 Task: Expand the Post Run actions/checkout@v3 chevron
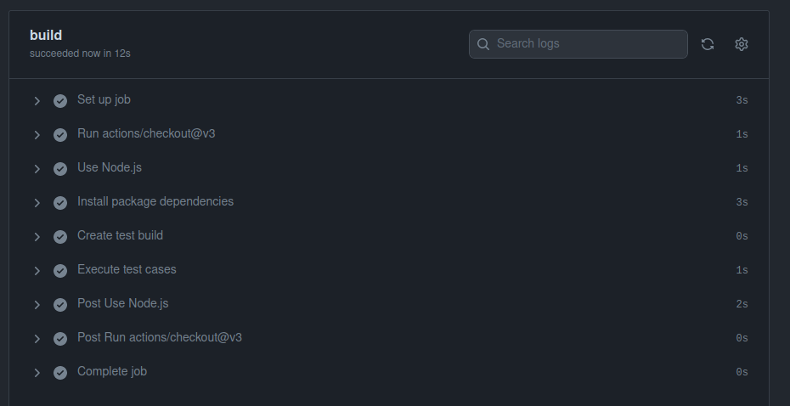(37, 338)
